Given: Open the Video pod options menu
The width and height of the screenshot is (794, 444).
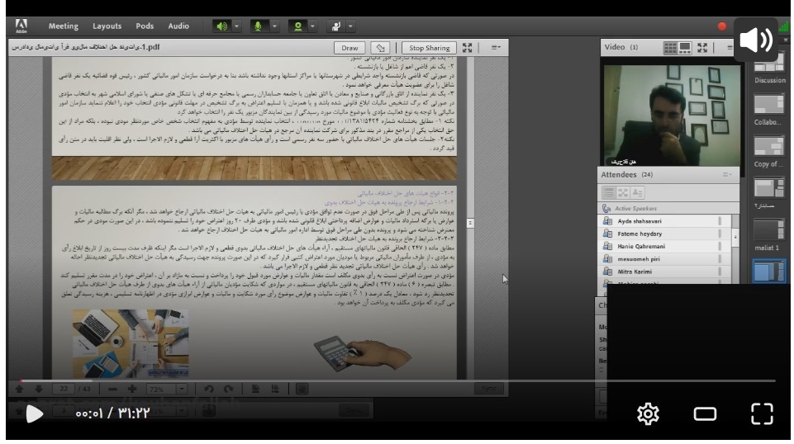Looking at the screenshot, I should pyautogui.click(x=730, y=48).
